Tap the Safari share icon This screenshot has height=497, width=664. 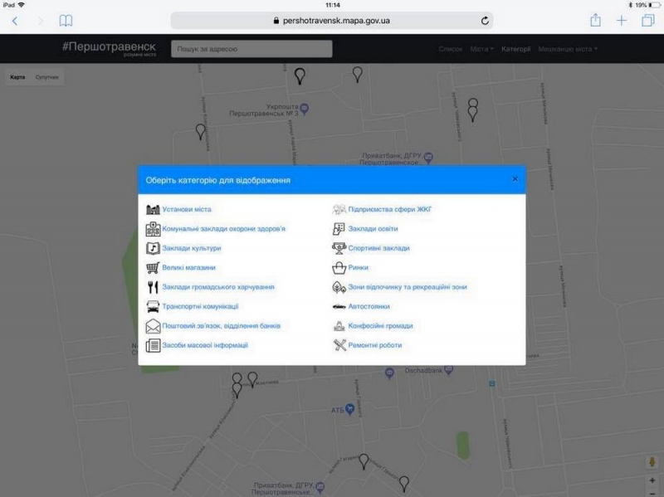[x=595, y=20]
